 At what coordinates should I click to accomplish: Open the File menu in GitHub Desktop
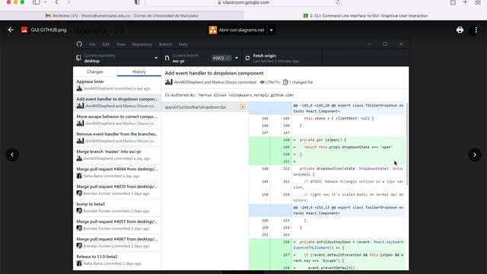coord(92,44)
